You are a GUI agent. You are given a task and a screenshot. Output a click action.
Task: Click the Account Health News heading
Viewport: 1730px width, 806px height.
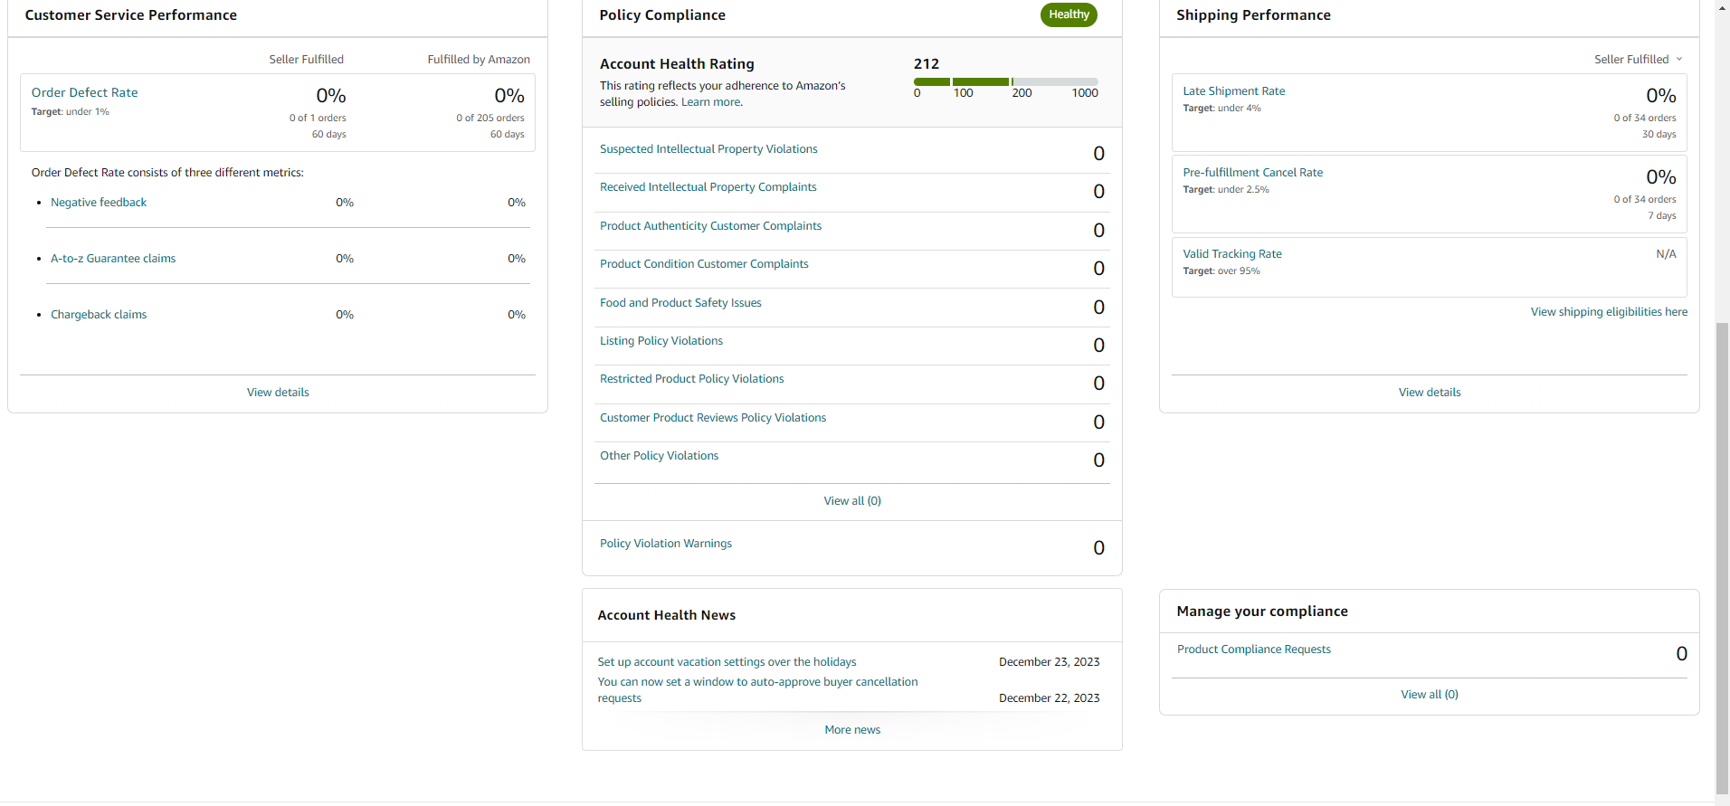[x=667, y=615]
